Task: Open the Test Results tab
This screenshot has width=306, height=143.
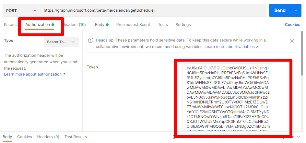Action: click(76, 137)
